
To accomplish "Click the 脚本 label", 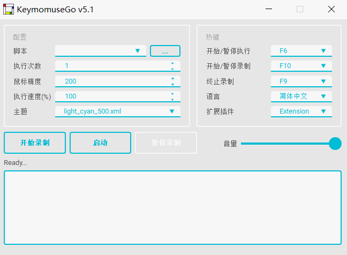I will pyautogui.click(x=20, y=51).
